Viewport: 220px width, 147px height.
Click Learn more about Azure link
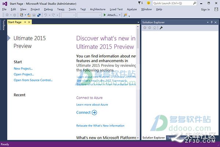tap(92, 105)
